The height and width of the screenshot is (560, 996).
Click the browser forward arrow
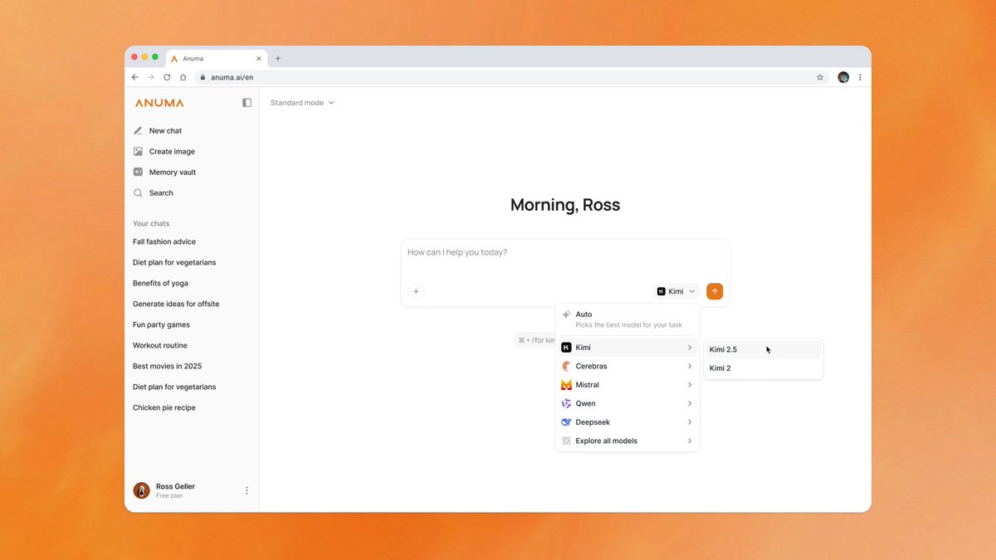(x=151, y=77)
